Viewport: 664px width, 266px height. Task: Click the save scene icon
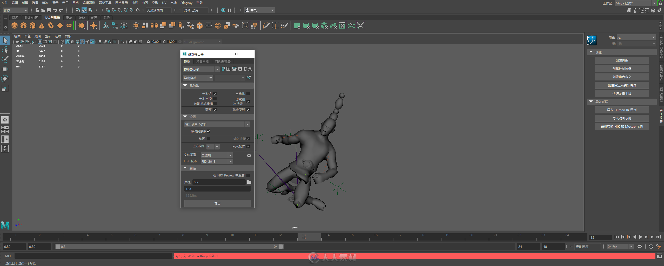pyautogui.click(x=49, y=10)
